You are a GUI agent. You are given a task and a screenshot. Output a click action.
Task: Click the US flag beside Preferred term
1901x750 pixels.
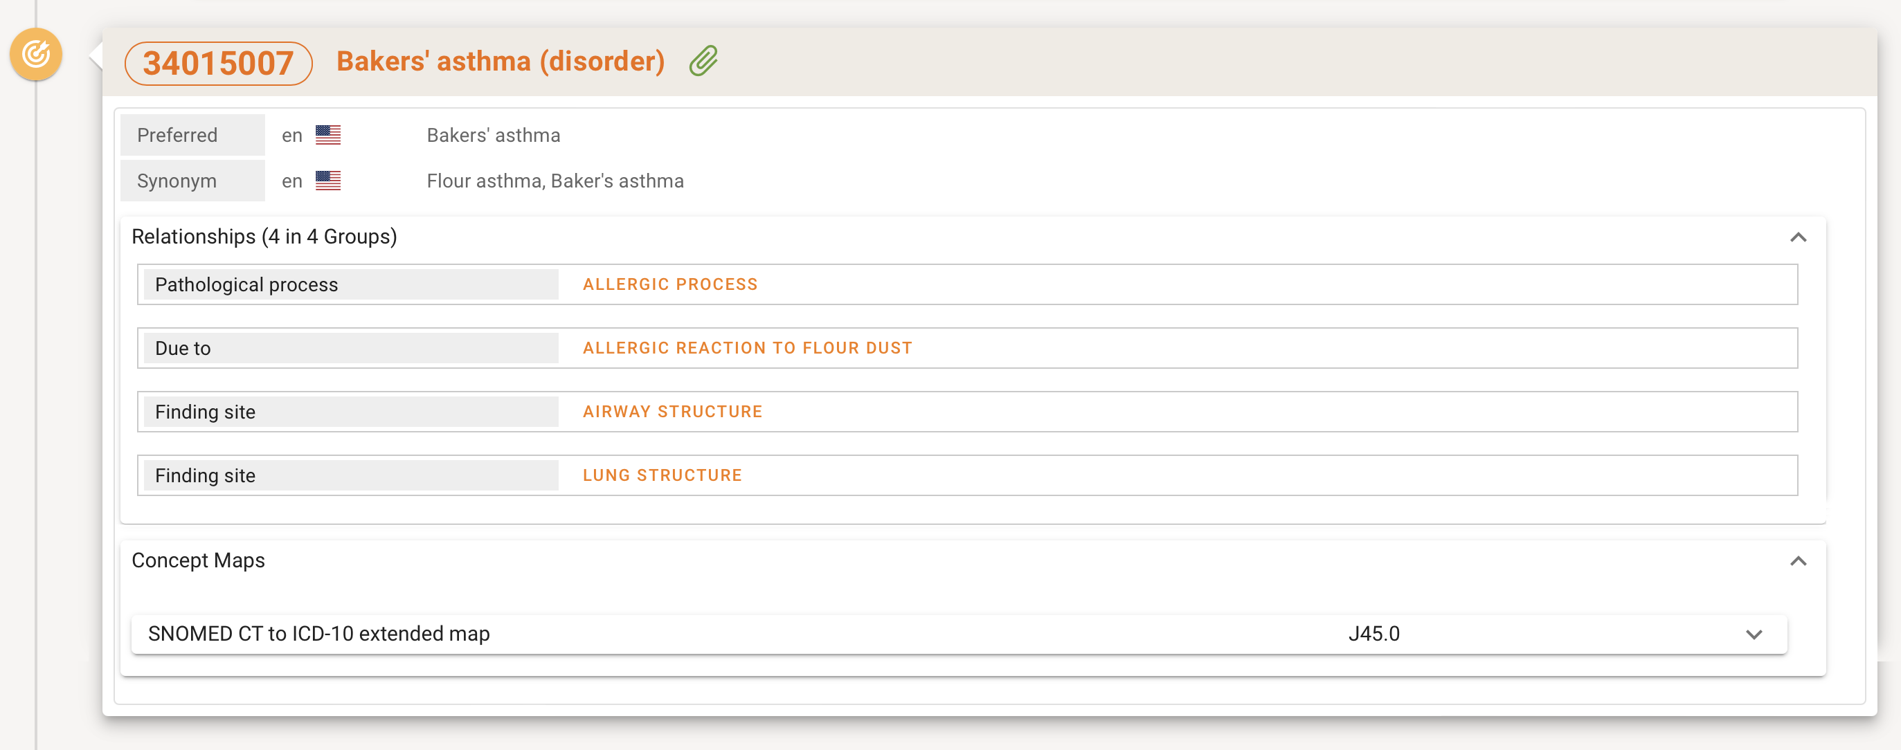click(x=327, y=135)
